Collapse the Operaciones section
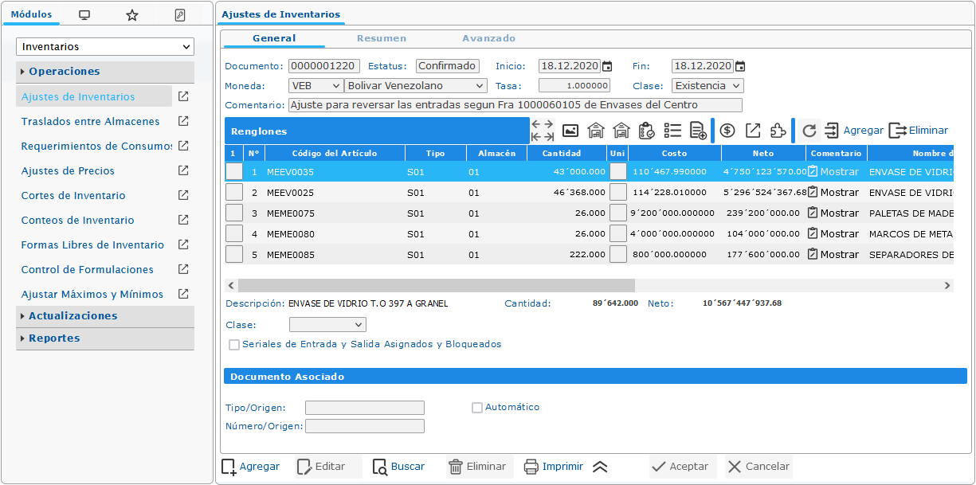The width and height of the screenshot is (976, 485). [105, 72]
